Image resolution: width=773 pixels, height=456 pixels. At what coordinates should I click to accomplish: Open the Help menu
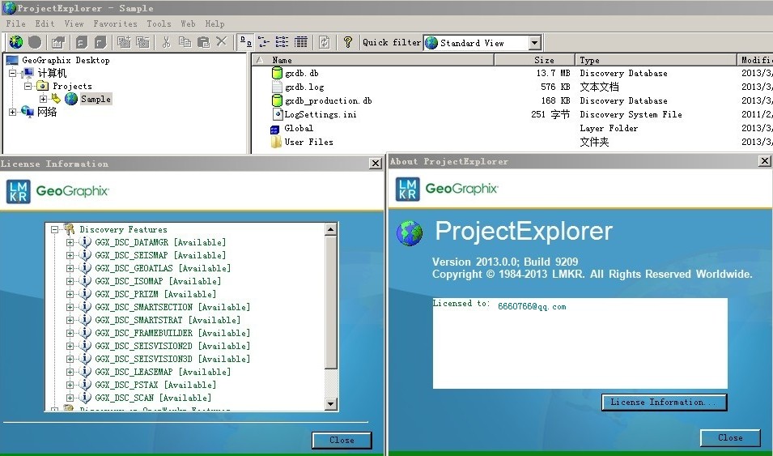pos(215,23)
